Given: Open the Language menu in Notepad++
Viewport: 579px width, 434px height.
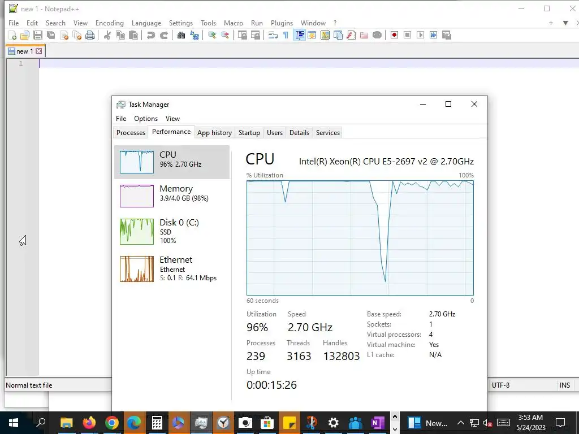Looking at the screenshot, I should [x=146, y=23].
